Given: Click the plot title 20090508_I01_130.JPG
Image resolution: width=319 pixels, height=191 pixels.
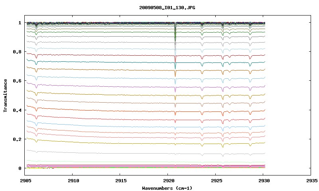Looking at the screenshot, I should (167, 8).
